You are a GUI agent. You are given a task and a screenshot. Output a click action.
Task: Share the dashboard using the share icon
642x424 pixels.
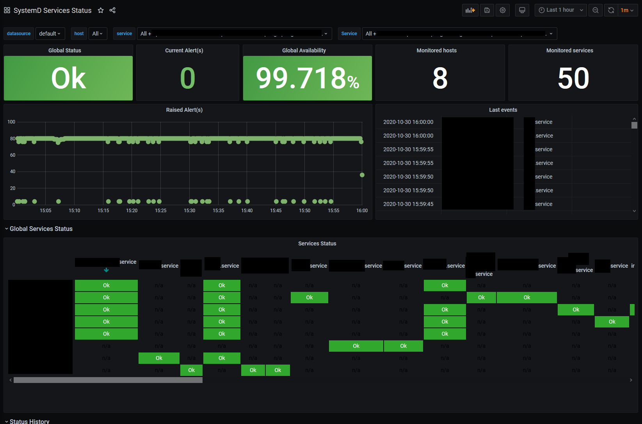click(112, 10)
